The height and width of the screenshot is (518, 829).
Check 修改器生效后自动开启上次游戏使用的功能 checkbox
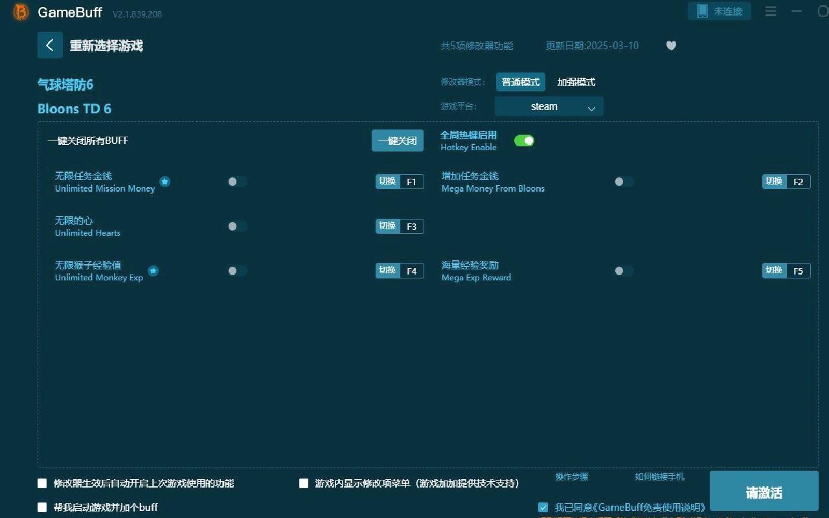pyautogui.click(x=42, y=483)
